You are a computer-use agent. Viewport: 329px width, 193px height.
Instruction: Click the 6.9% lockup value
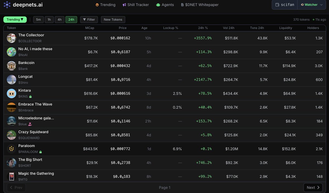[177, 149]
